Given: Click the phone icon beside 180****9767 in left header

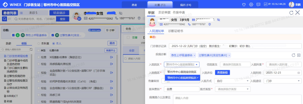Looking at the screenshot, I should 117,18.
